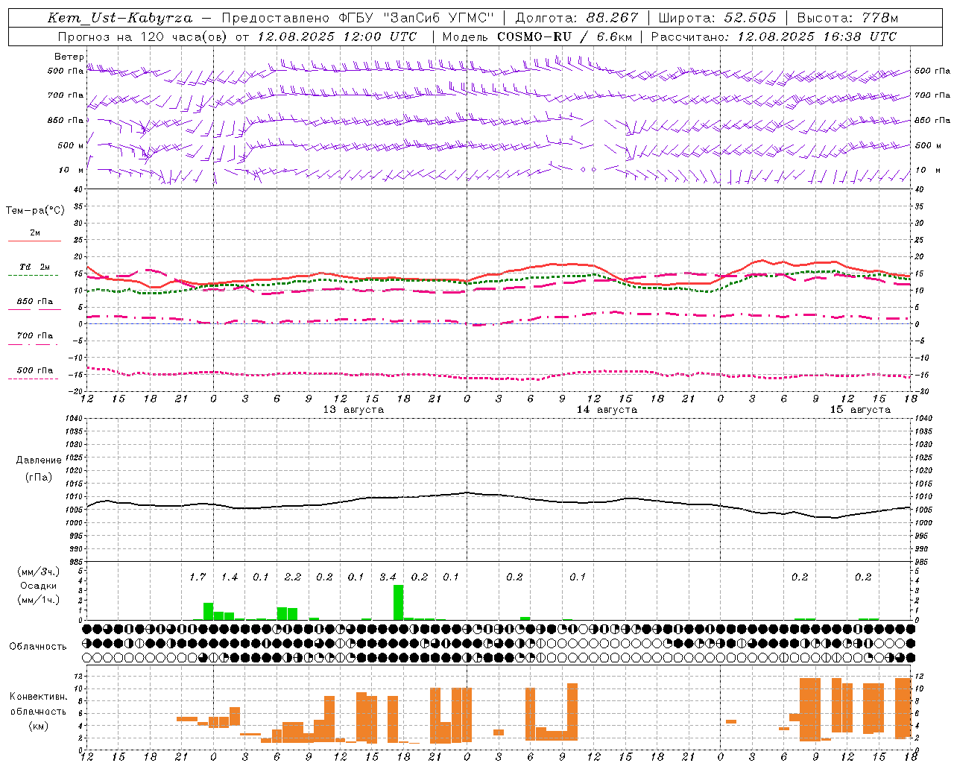Select the 'Долгота: 88.267' longitude value

pyautogui.click(x=577, y=18)
